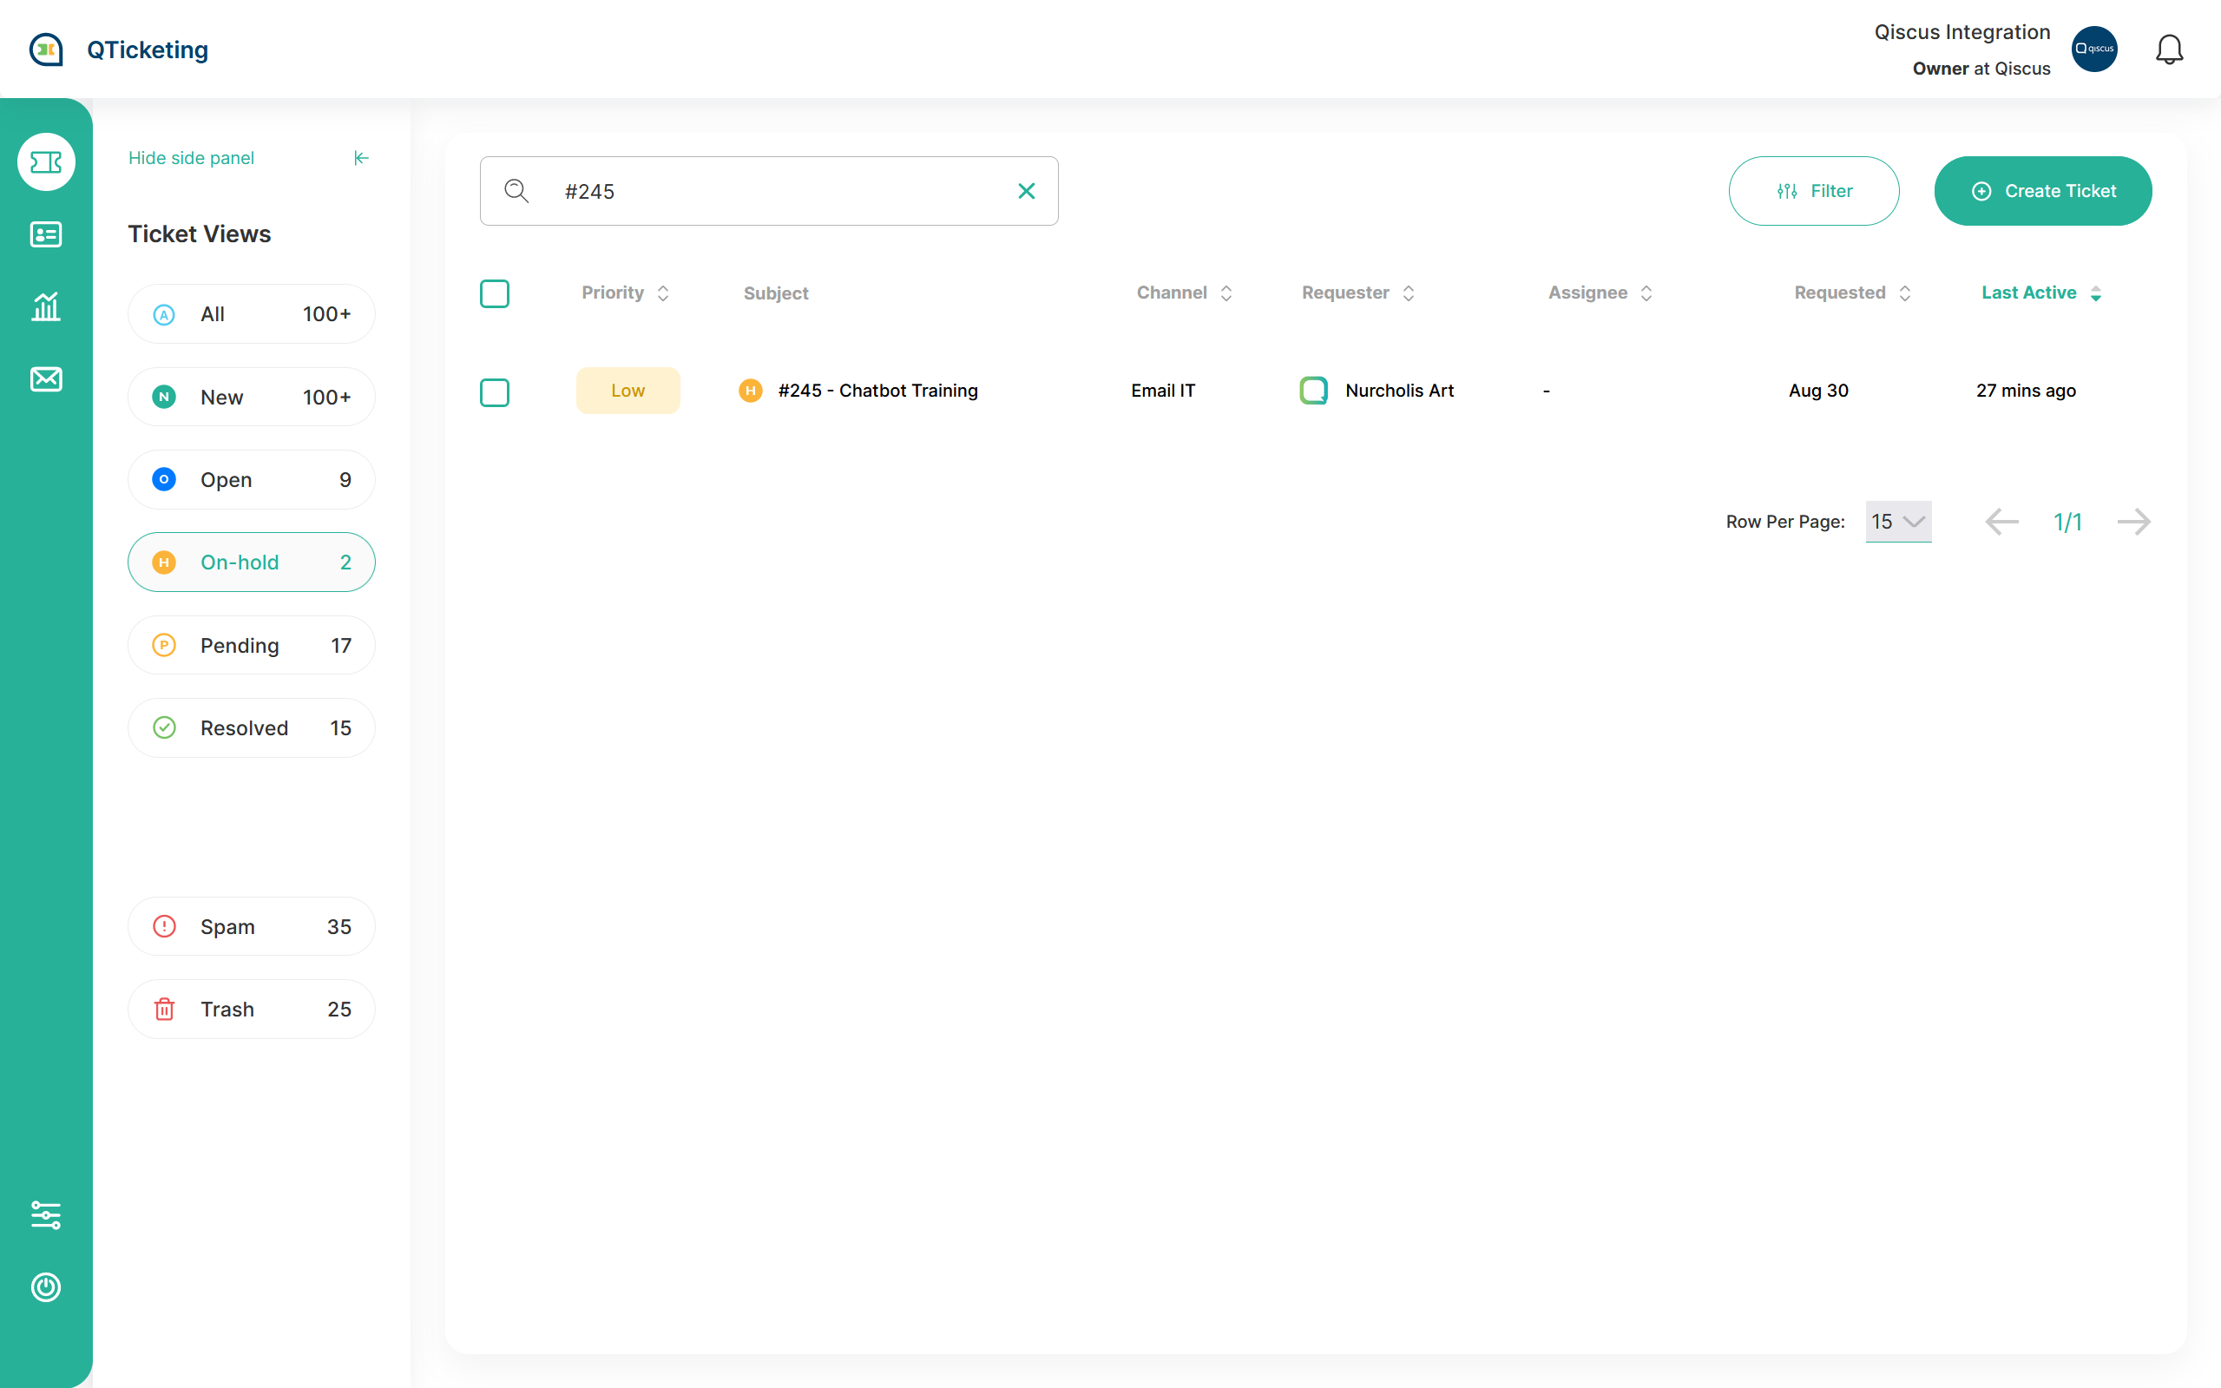Image resolution: width=2221 pixels, height=1388 pixels.
Task: Click the Low priority badge
Action: 628,390
